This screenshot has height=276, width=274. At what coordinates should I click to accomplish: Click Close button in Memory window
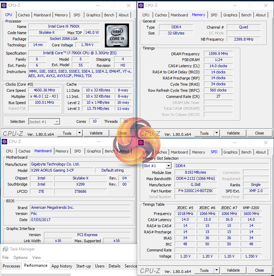tap(259, 133)
